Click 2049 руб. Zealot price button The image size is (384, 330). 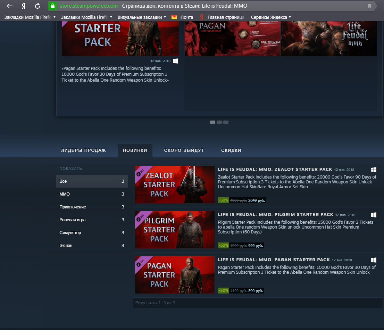pyautogui.click(x=257, y=200)
